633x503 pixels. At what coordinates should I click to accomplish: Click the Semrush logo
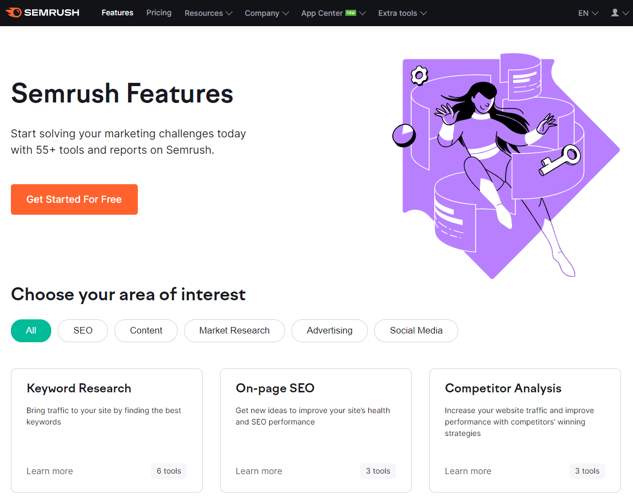(x=42, y=13)
